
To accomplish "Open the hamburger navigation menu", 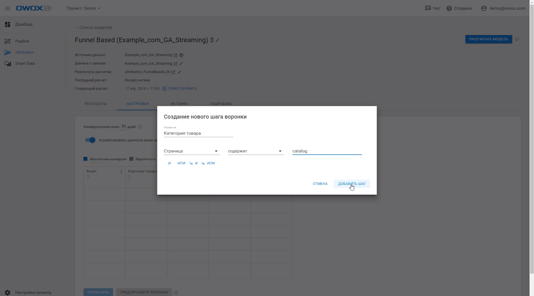I will pos(8,8).
